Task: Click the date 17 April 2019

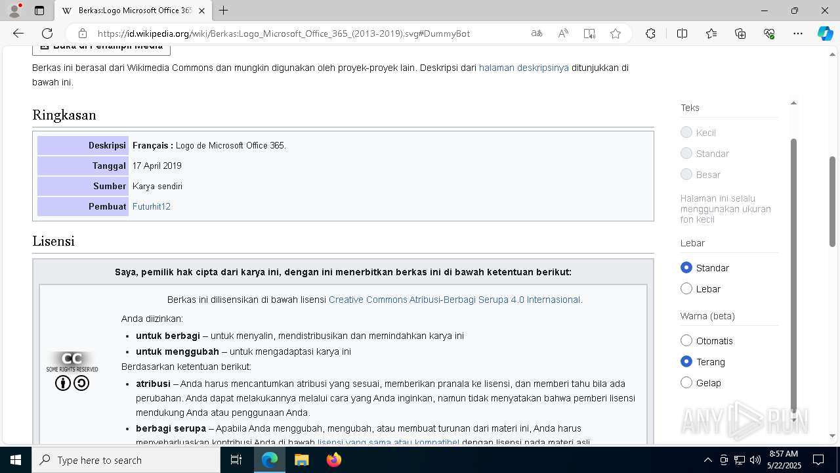Action: (x=157, y=166)
